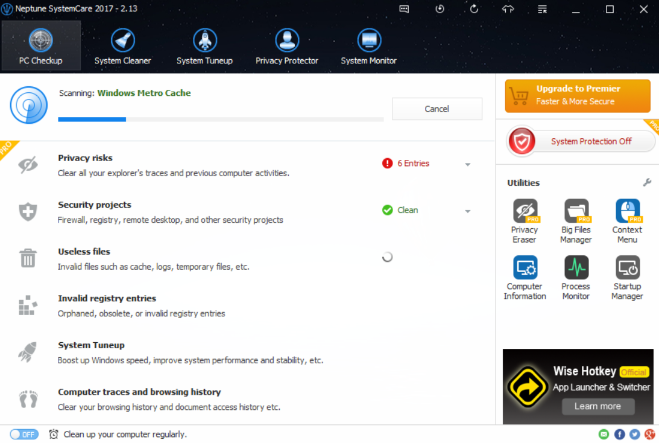Click the Useless files loading spinner
The width and height of the screenshot is (659, 443).
[387, 257]
